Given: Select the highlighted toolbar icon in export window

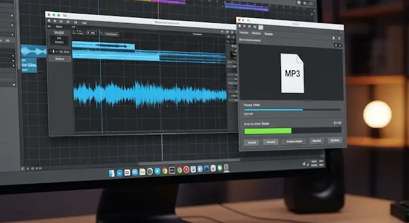Looking at the screenshot, I should (260, 27).
